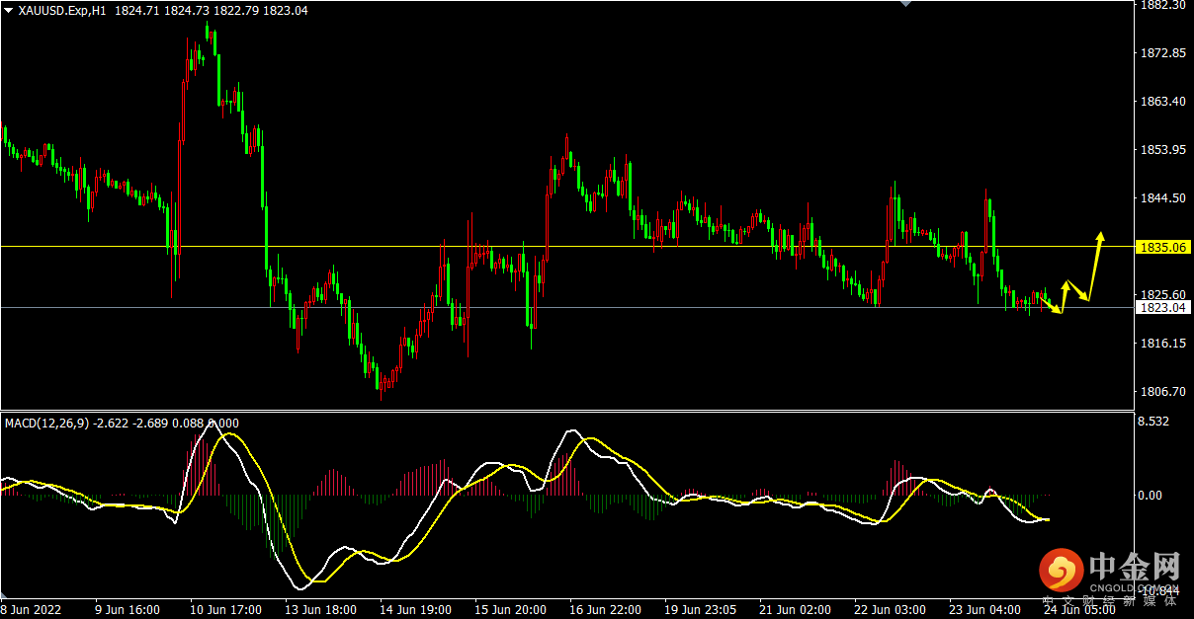Select the yellow 1835.06 price label
Screen dimensions: 1194x619
[x=1162, y=247]
